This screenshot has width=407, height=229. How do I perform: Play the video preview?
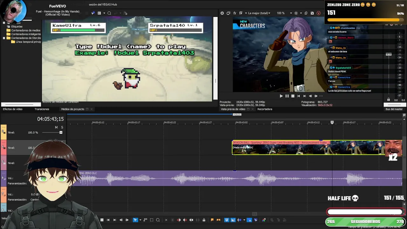pos(281,96)
